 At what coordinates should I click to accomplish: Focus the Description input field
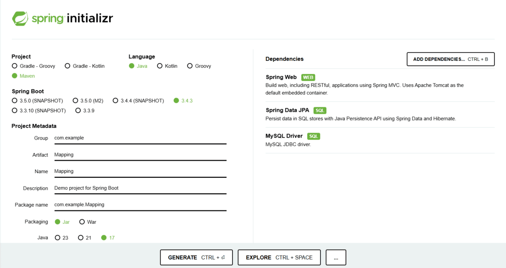point(140,188)
